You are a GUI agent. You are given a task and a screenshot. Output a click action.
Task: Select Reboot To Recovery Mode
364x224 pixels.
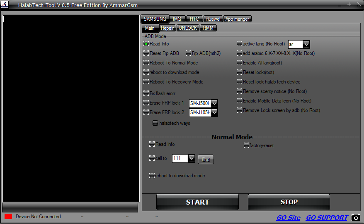(x=146, y=82)
